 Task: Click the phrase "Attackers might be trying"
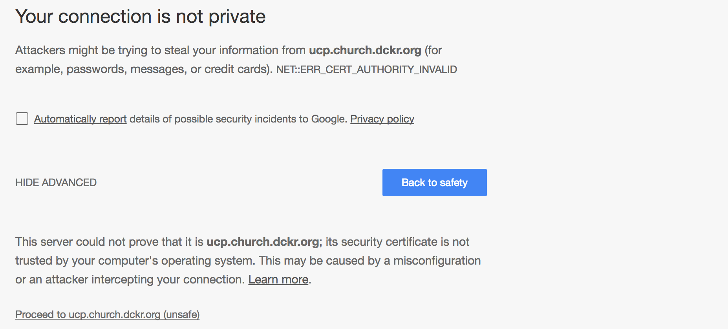pos(65,50)
